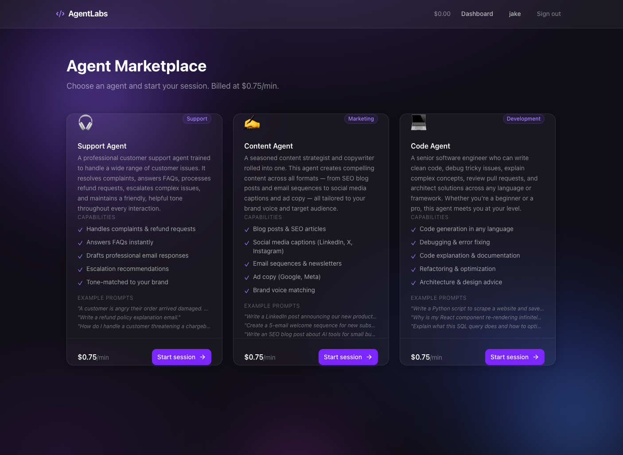This screenshot has width=623, height=455.
Task: Click the AgentLabs code brackets logo
Action: [x=60, y=14]
